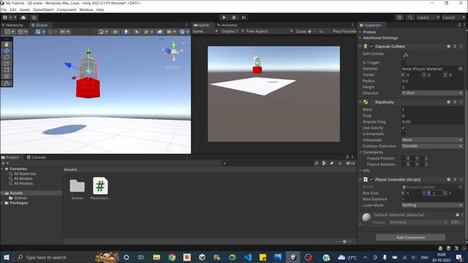This screenshot has height=263, width=468.
Task: Open the Window menu
Action: coord(86,9)
